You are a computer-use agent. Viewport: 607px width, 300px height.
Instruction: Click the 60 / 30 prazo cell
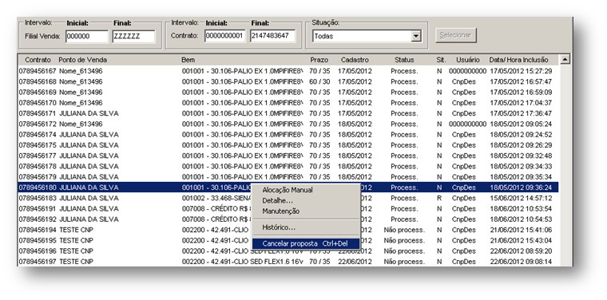pos(319,82)
